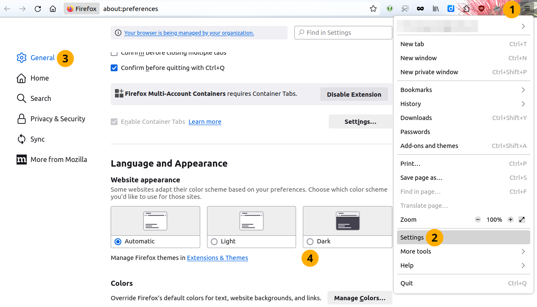The image size is (537, 307).
Task: Open Settings from the application menu
Action: 412,237
